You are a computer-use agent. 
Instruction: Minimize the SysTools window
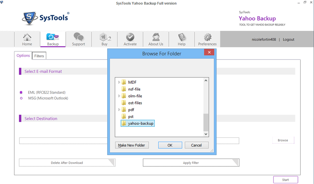point(299,3)
